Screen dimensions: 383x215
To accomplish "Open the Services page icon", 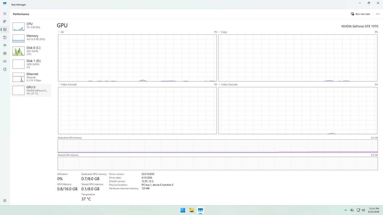I will 5,70.
